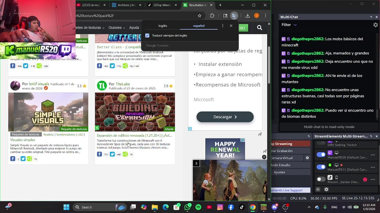Click red warning icon on Rinconi_barber
The height and width of the screenshot is (213, 380).
click(x=365, y=180)
